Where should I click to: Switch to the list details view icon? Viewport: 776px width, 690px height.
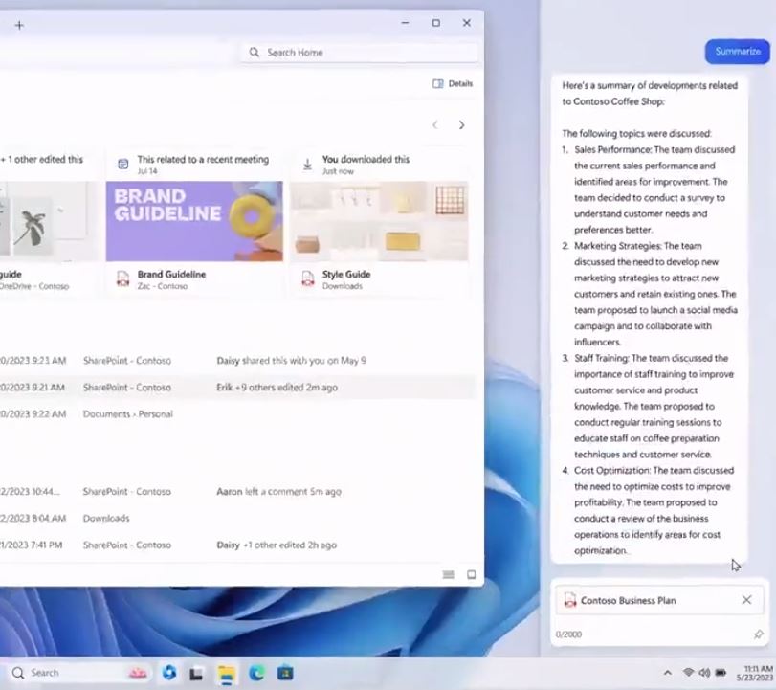click(x=449, y=574)
